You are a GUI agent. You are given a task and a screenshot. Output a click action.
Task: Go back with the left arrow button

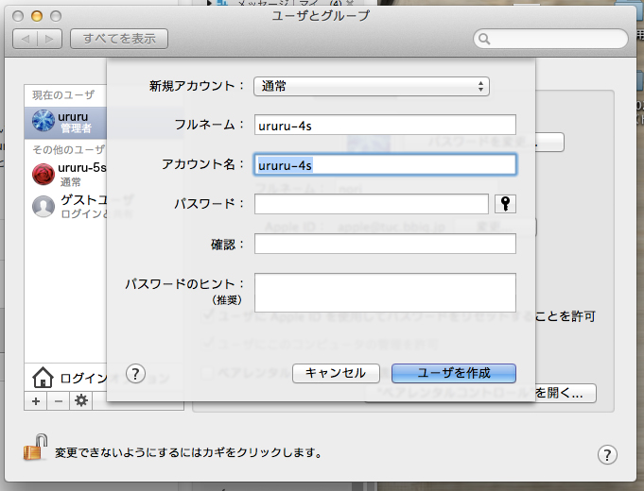click(25, 39)
